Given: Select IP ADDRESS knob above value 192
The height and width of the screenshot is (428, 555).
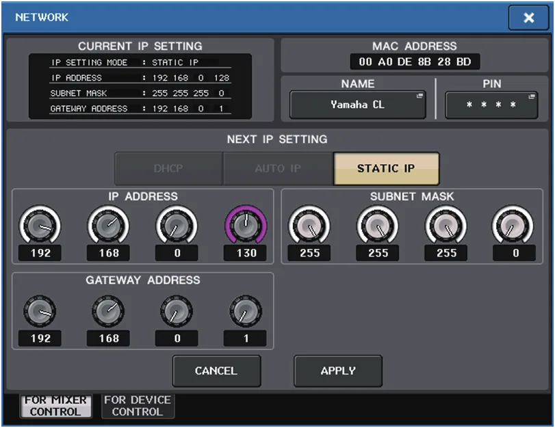Looking at the screenshot, I should pos(40,226).
